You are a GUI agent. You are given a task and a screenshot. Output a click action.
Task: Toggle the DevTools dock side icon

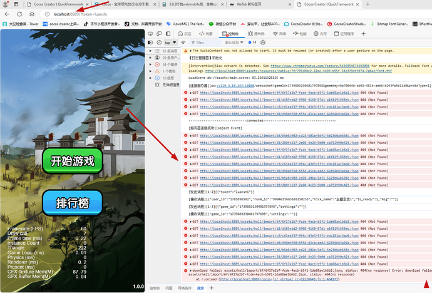(x=168, y=34)
